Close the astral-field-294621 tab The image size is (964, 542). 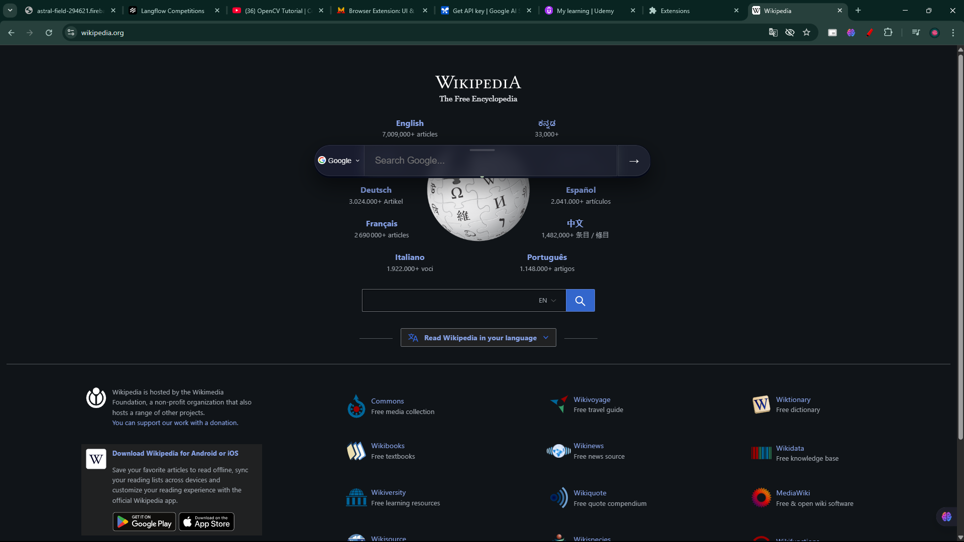pos(113,11)
